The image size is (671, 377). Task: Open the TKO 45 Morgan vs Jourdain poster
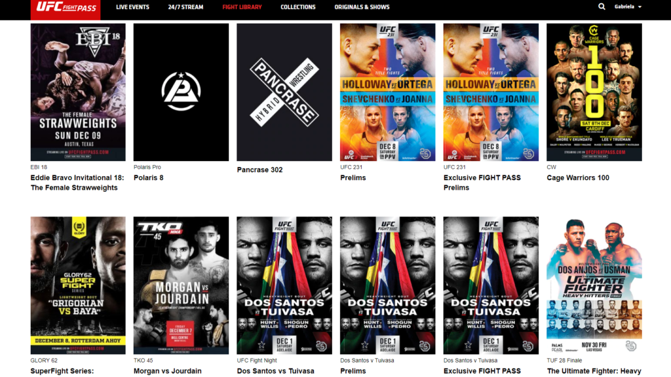pyautogui.click(x=181, y=285)
